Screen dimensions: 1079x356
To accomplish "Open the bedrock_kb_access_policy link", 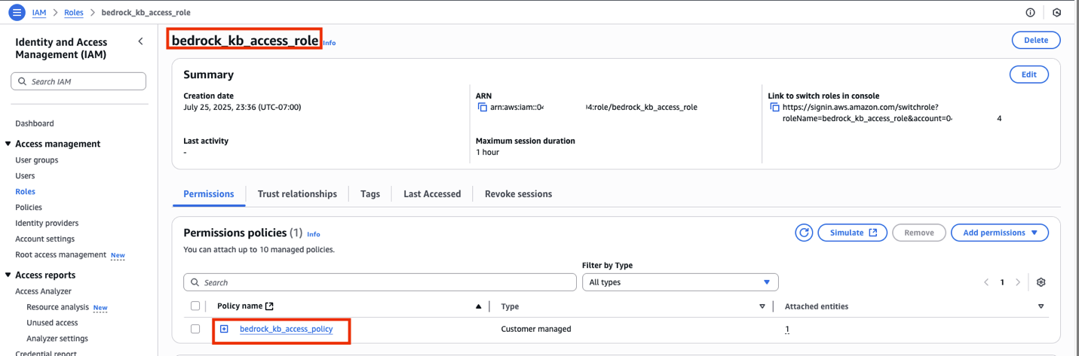I will [286, 329].
